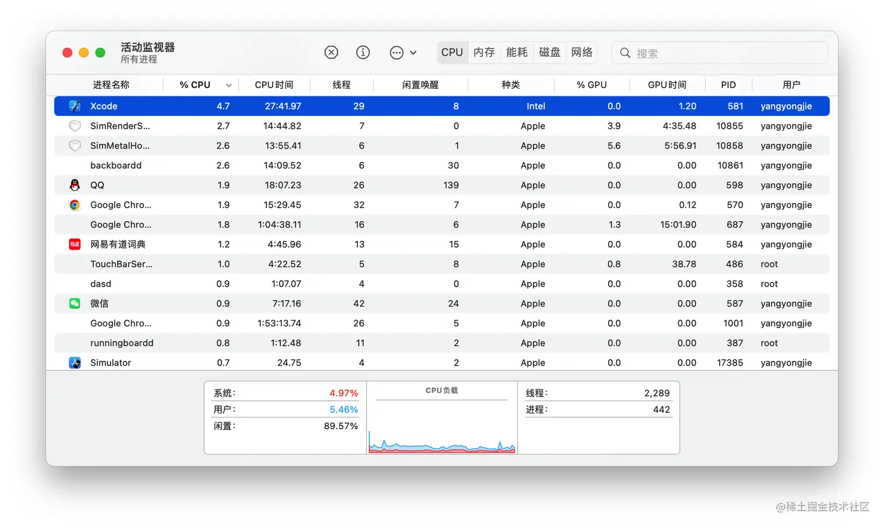Click the 网易有道词典 red icon
The image size is (884, 527).
(74, 244)
